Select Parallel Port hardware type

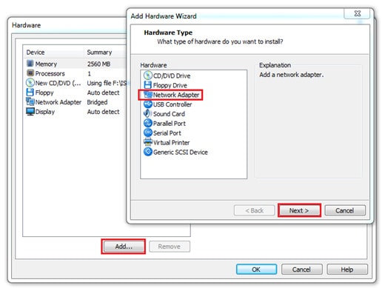164,124
